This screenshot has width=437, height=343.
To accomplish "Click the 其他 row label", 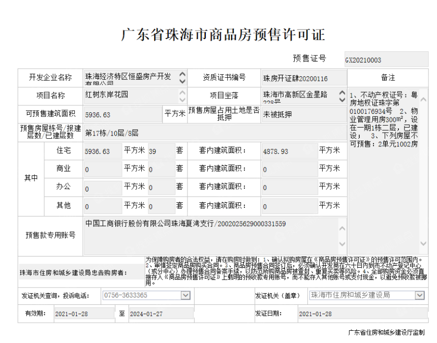I will tap(64, 205).
